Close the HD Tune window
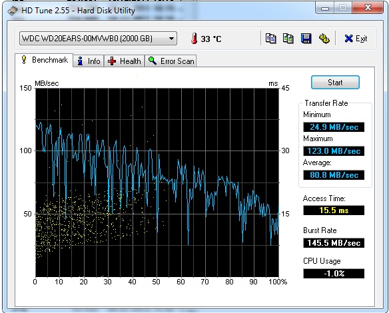389x313 pixels. 368,7
